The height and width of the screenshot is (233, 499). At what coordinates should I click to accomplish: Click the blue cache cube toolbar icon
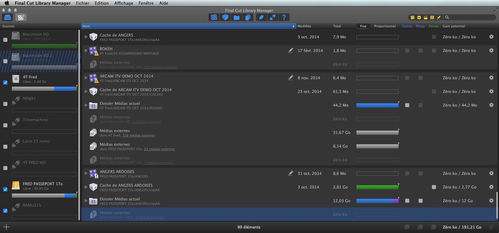click(225, 17)
